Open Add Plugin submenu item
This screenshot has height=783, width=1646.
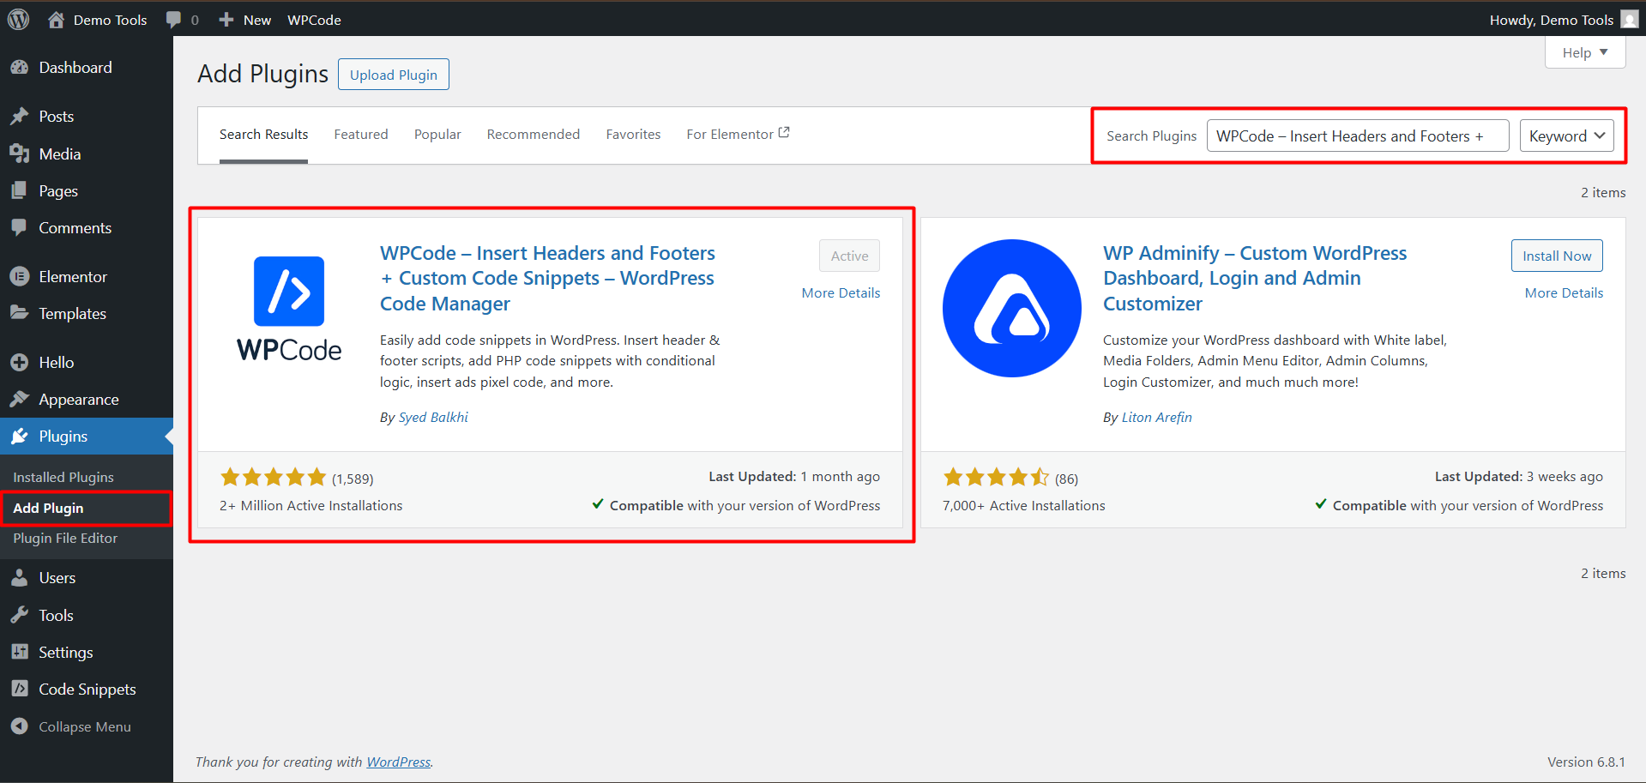pyautogui.click(x=48, y=508)
